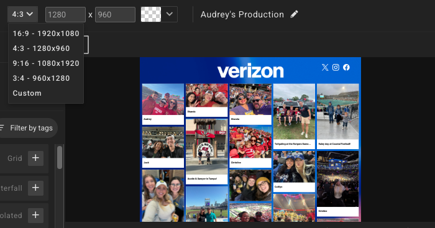The image size is (435, 228).
Task: Click the Audrey's Production title
Action: tap(242, 14)
